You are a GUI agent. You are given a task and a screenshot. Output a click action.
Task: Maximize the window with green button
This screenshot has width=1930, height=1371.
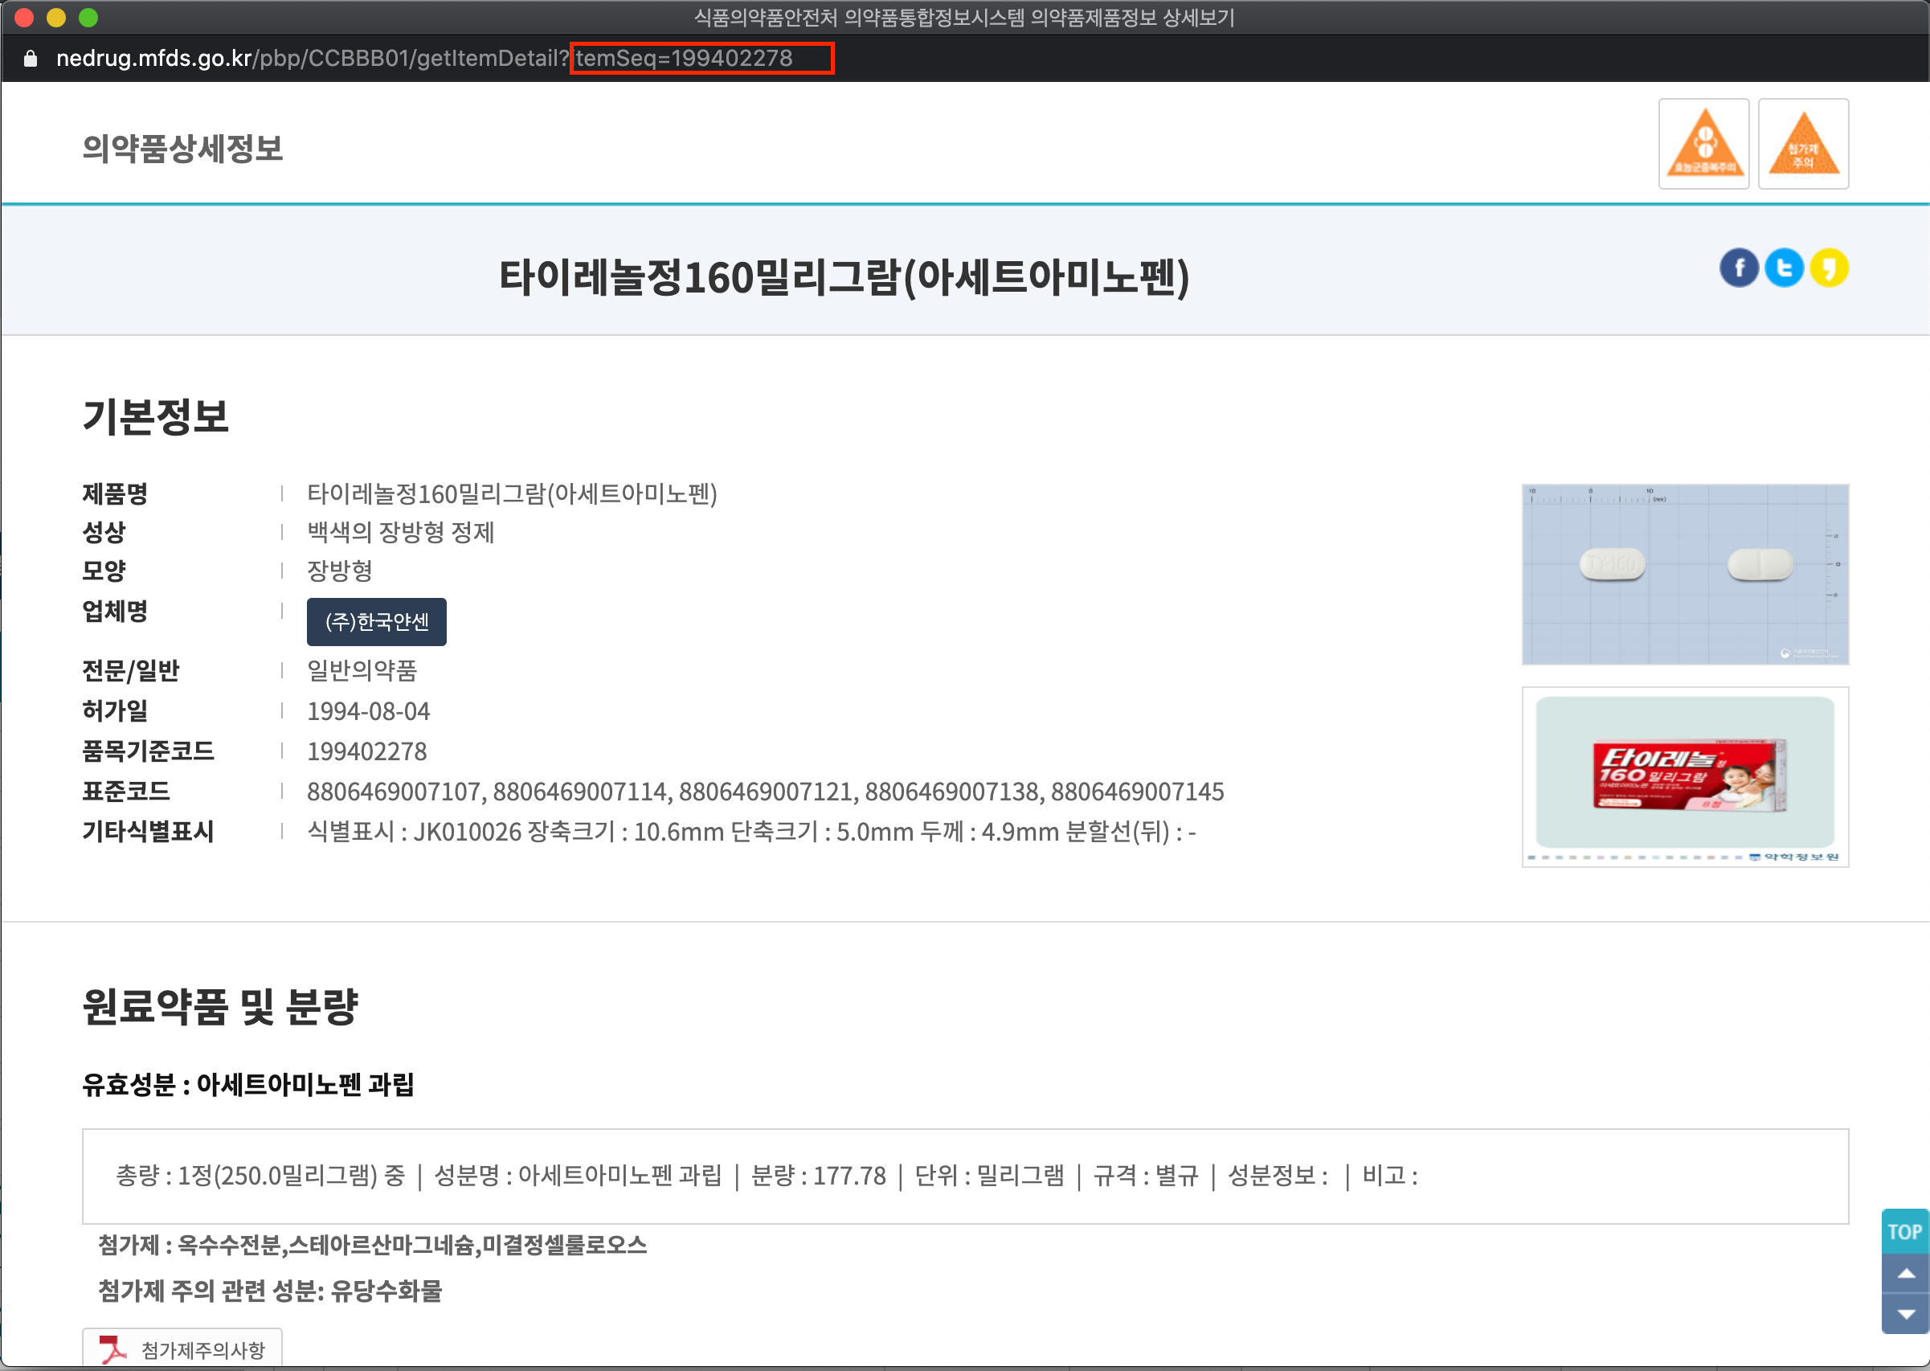[88, 18]
